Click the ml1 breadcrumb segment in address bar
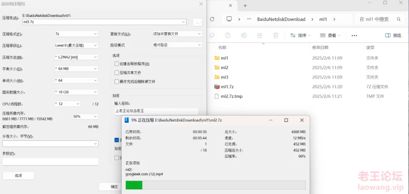 [323, 19]
